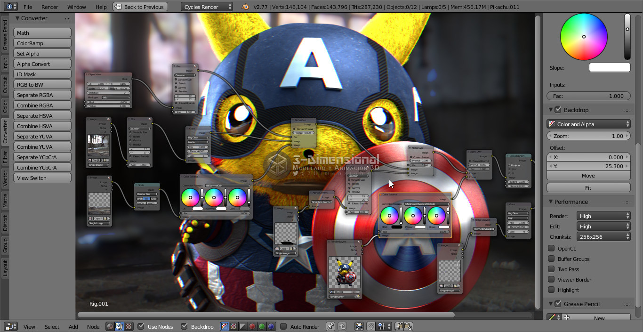The width and height of the screenshot is (643, 332).
Task: Enable the Buffer Groups checkbox
Action: click(551, 259)
